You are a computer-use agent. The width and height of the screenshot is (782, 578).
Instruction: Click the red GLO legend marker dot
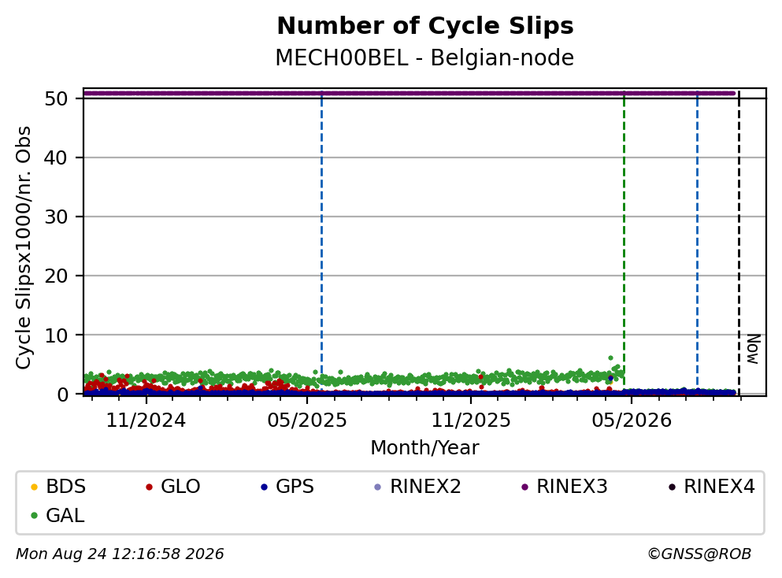pos(149,487)
